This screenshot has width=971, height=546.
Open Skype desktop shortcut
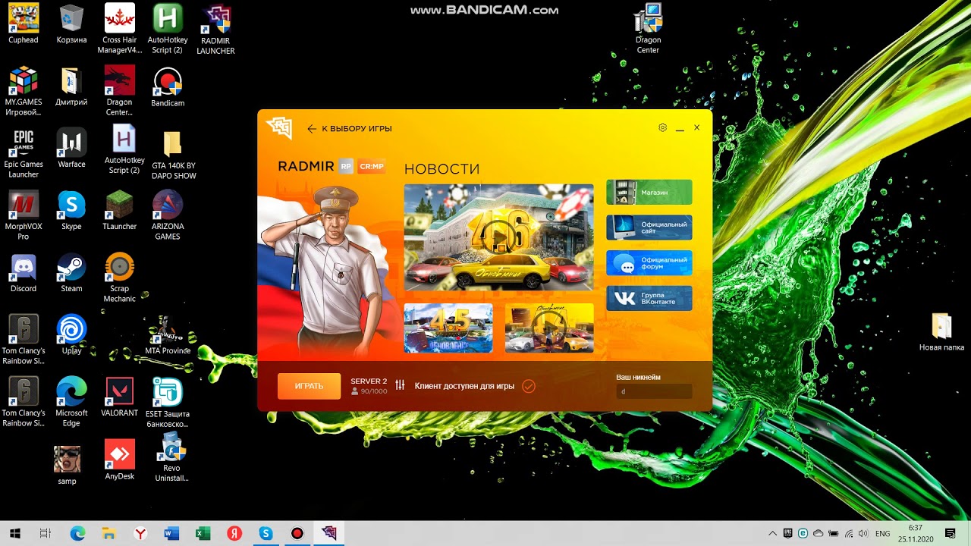71,211
